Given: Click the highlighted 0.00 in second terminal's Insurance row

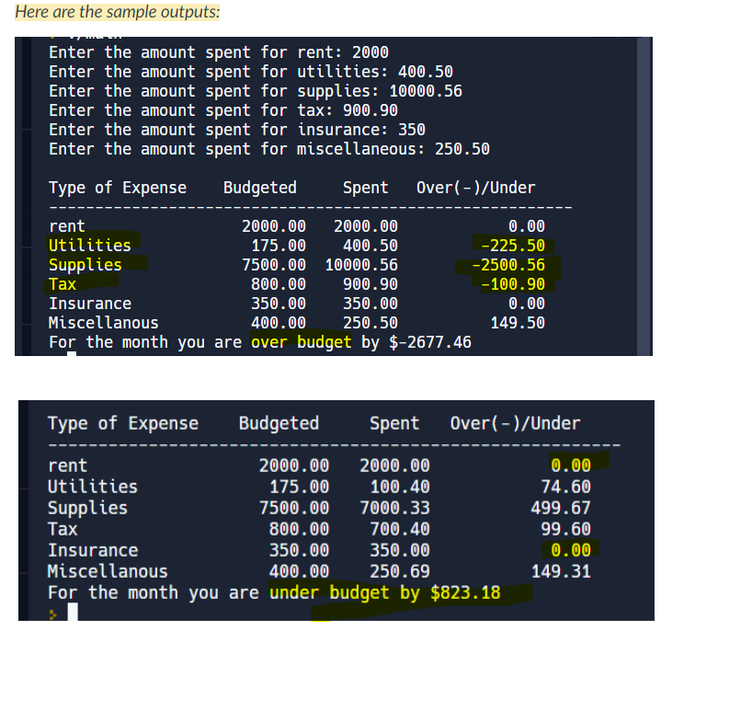Looking at the screenshot, I should pyautogui.click(x=571, y=550).
